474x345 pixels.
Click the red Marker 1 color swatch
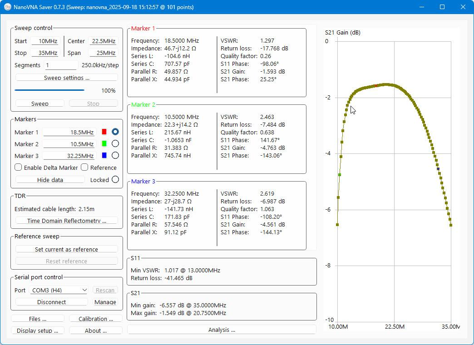[104, 132]
